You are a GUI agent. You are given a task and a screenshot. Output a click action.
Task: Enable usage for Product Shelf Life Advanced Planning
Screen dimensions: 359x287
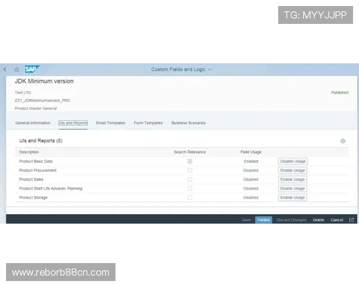coord(293,188)
